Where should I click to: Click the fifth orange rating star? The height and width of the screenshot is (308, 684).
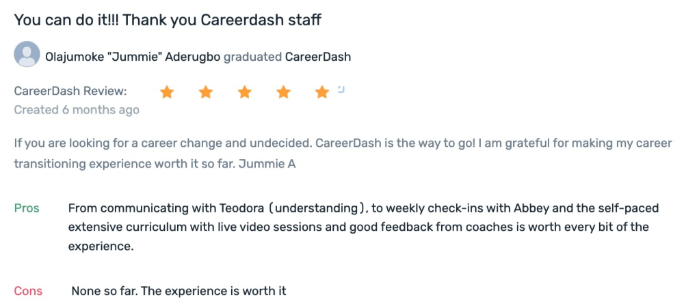322,92
